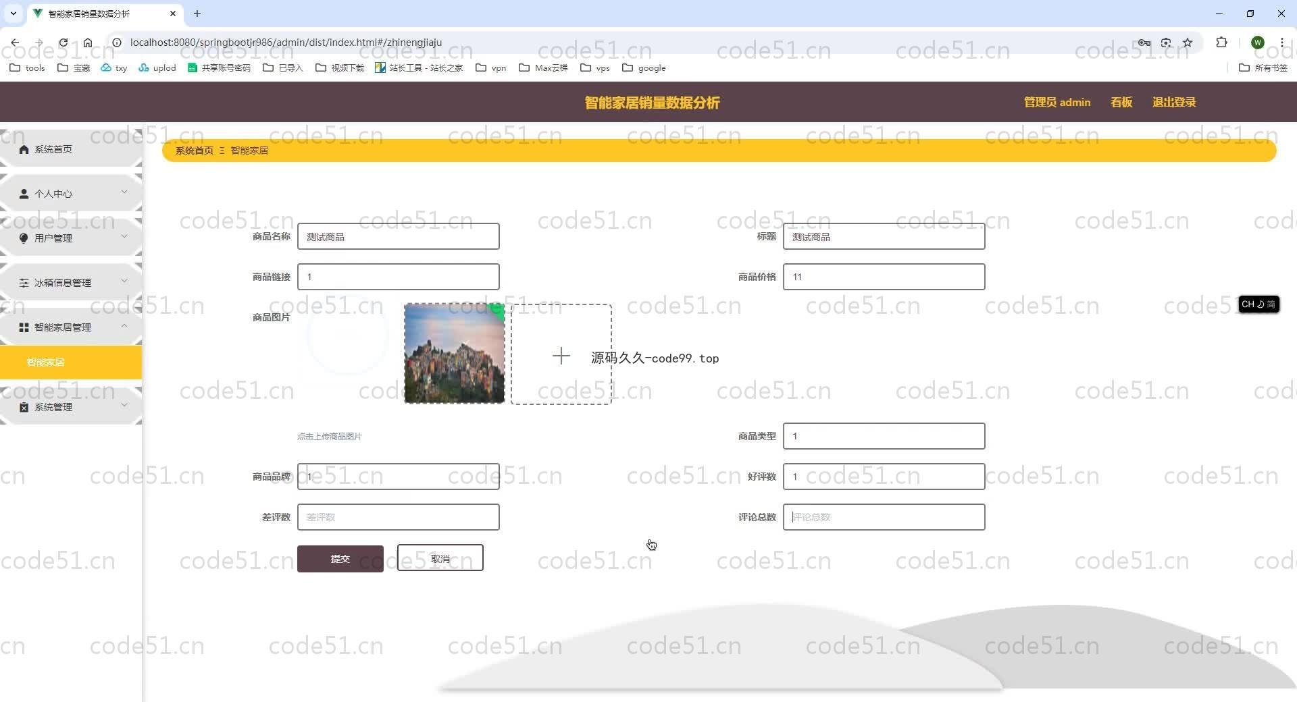
Task: Open the uplod bookmark
Action: (x=157, y=67)
